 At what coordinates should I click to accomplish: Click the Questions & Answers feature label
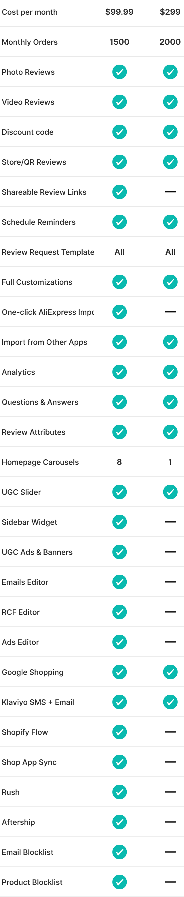pyautogui.click(x=40, y=402)
